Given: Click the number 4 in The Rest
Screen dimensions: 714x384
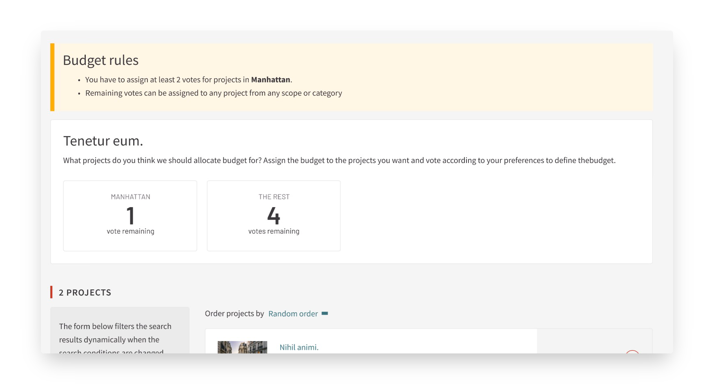Looking at the screenshot, I should (x=274, y=215).
